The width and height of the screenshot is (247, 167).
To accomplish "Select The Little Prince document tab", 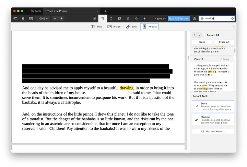I will (72, 11).
